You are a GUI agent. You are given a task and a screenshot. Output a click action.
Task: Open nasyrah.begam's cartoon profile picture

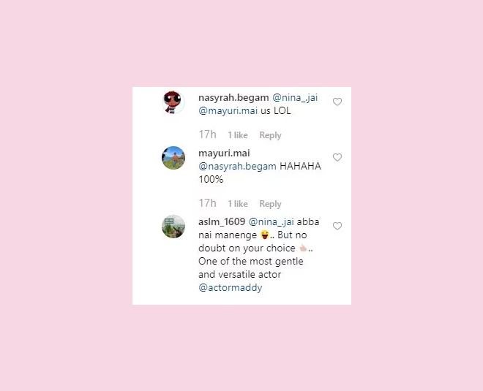click(173, 102)
